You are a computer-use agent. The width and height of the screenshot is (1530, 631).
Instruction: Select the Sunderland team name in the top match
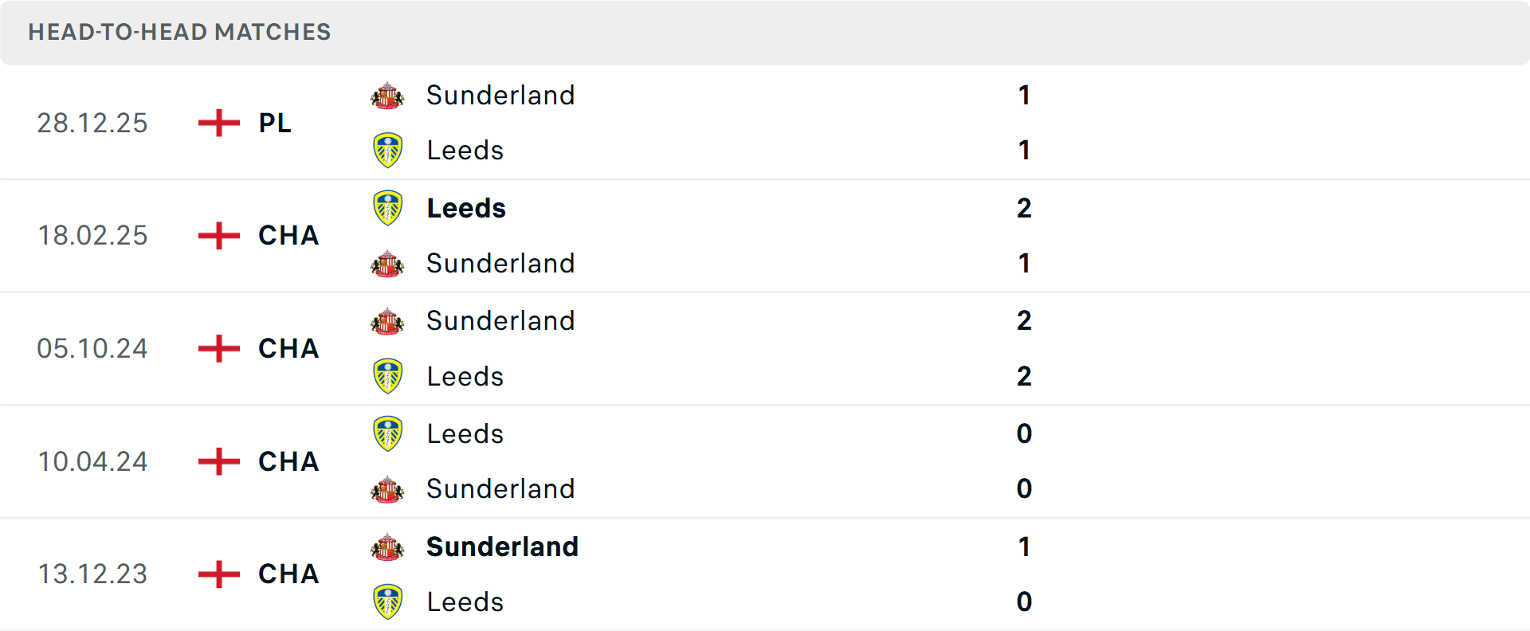point(500,96)
